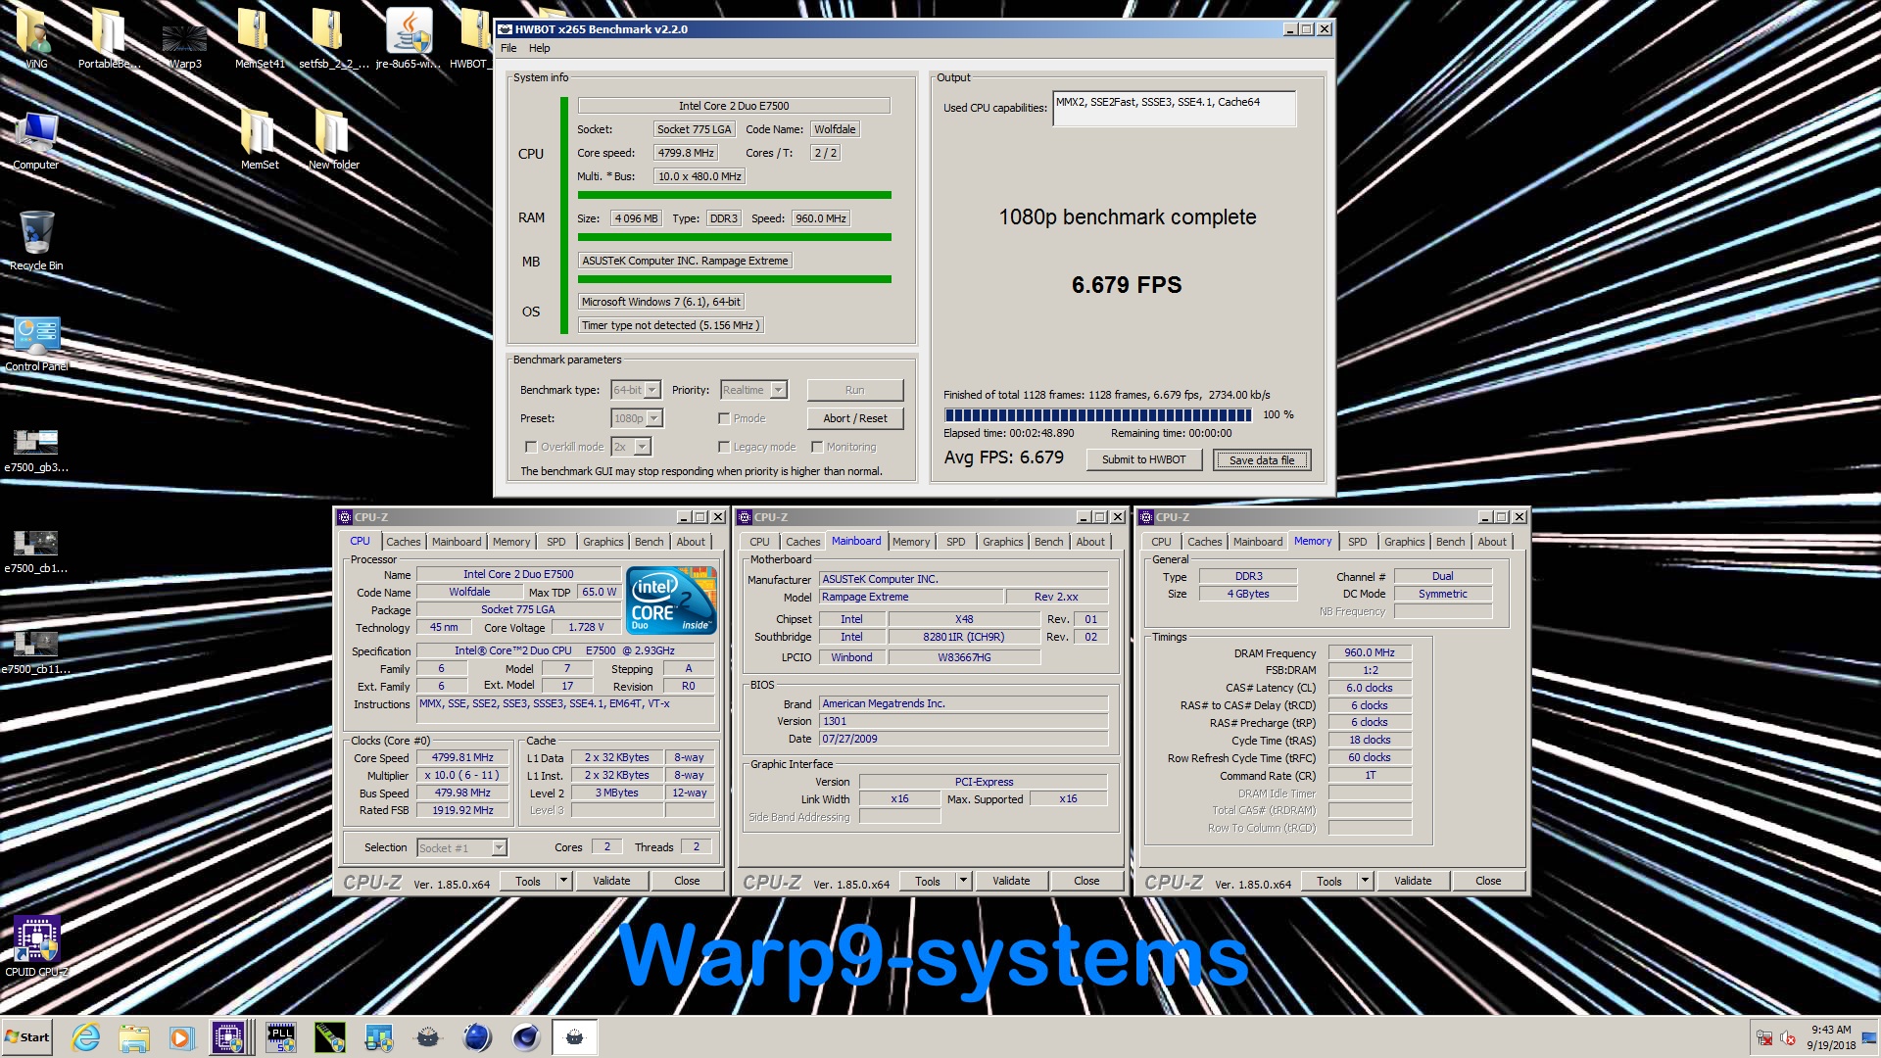Select the e7500_cb1... screenshot file icon
This screenshot has height=1058, width=1881.
pos(36,551)
